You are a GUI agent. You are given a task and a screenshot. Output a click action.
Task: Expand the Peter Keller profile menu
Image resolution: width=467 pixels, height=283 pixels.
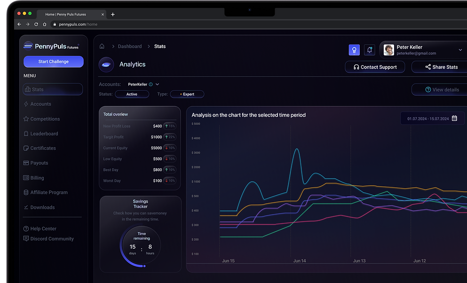[x=460, y=50]
